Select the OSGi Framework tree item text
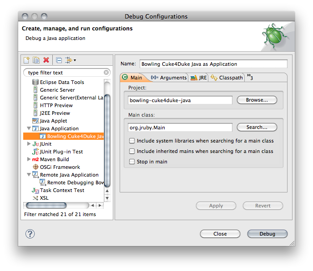 point(60,167)
